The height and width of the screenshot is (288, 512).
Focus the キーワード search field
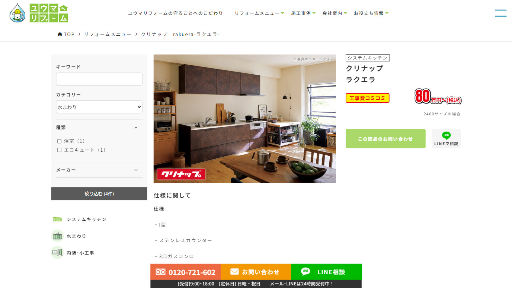(99, 79)
